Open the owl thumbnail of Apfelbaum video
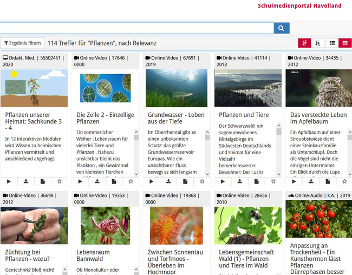 (x=318, y=88)
